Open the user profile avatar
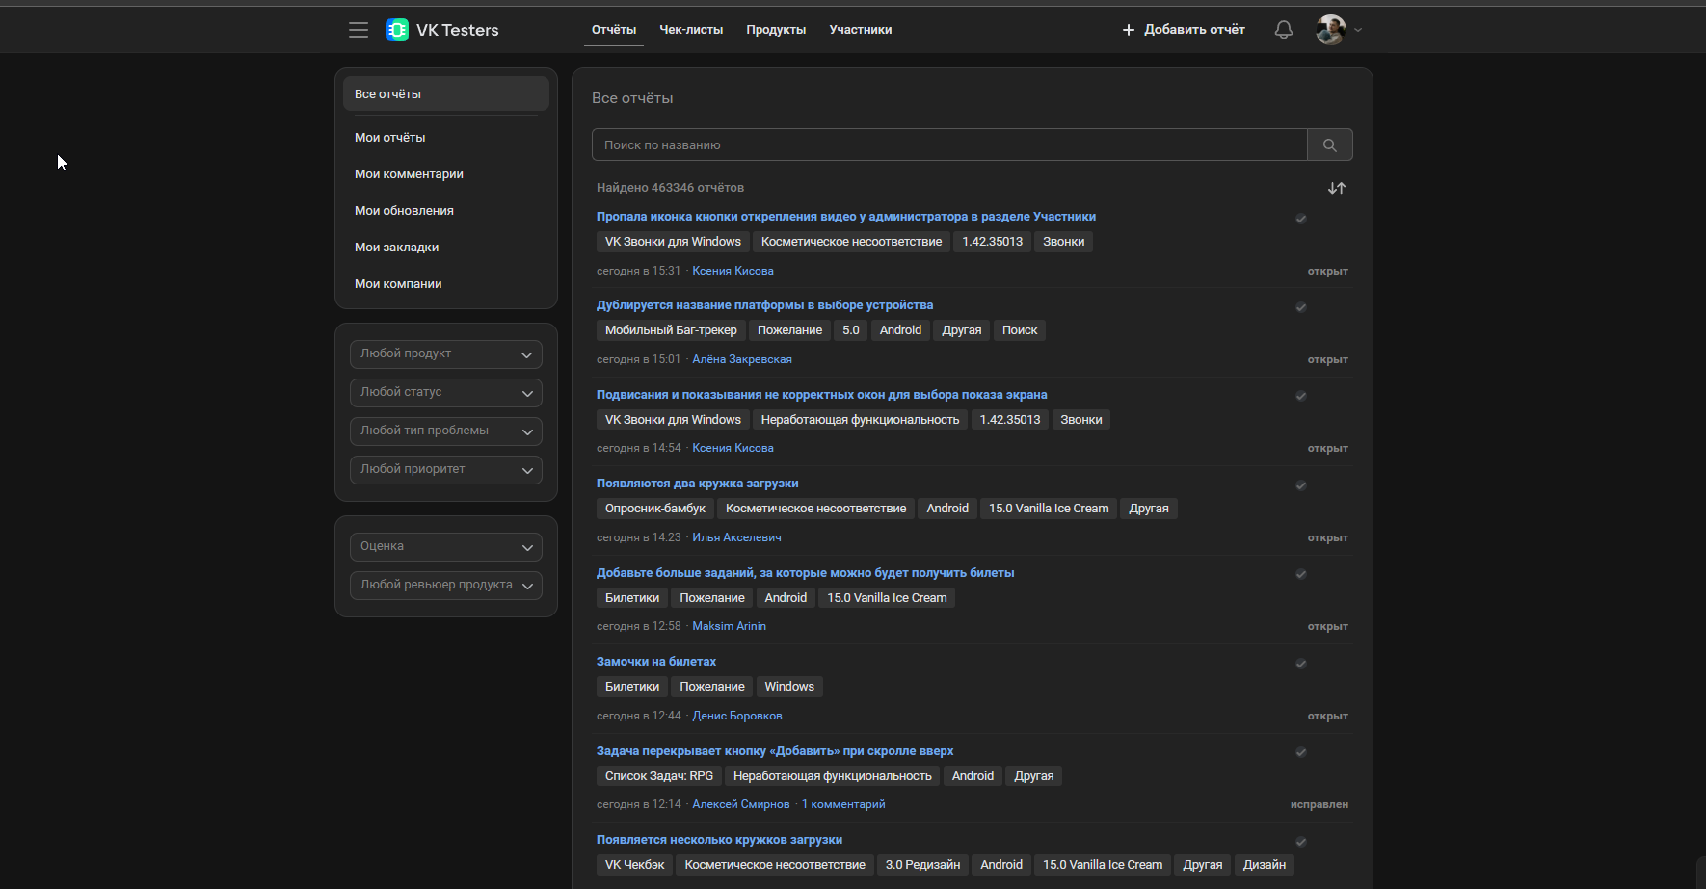 (x=1331, y=30)
